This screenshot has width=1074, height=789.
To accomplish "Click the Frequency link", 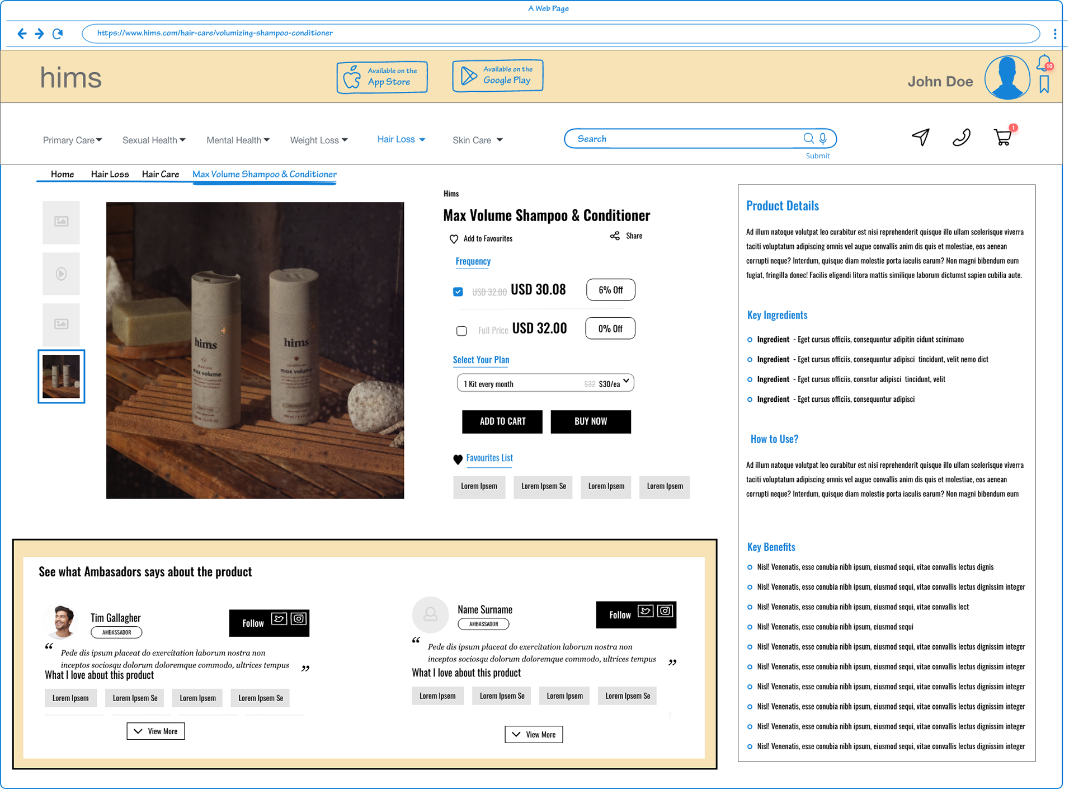I will tap(473, 261).
